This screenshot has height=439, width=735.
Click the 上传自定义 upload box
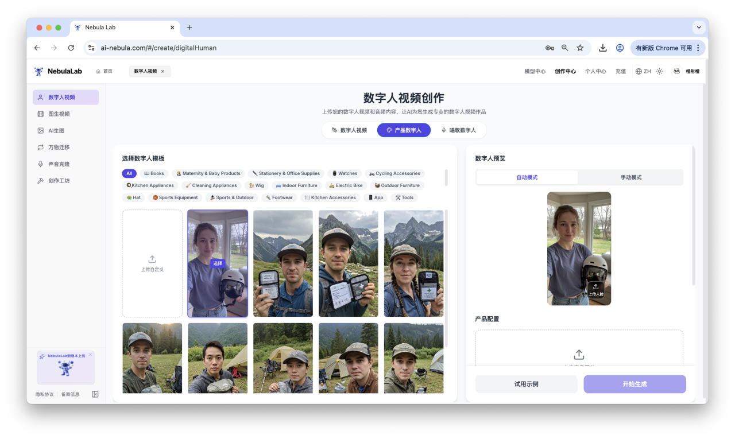click(152, 263)
